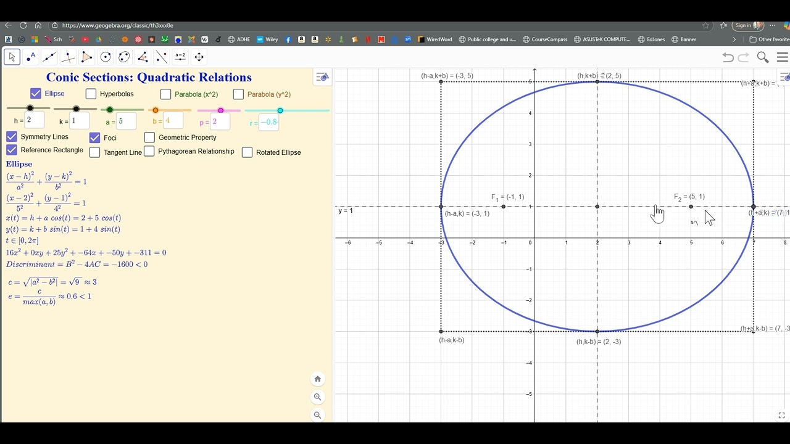Select the Ellipse conic tool
Screen dimensions: 790x444
124,57
